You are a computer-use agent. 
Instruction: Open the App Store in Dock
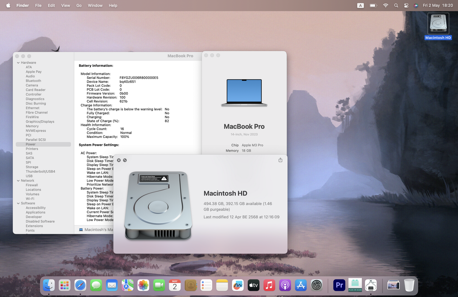coord(301,285)
